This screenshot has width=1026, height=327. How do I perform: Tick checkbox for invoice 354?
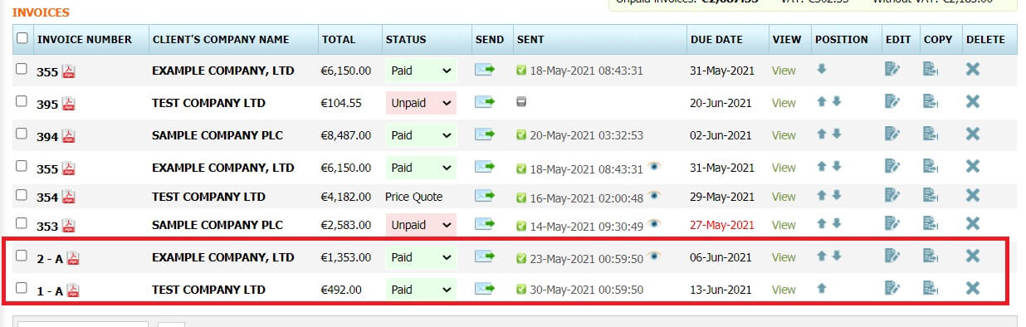[22, 195]
